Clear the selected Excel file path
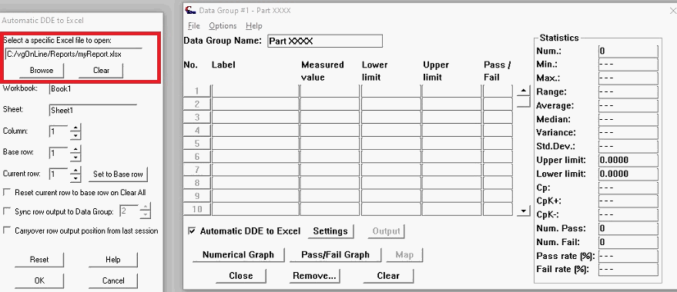677x292 pixels. click(x=101, y=70)
